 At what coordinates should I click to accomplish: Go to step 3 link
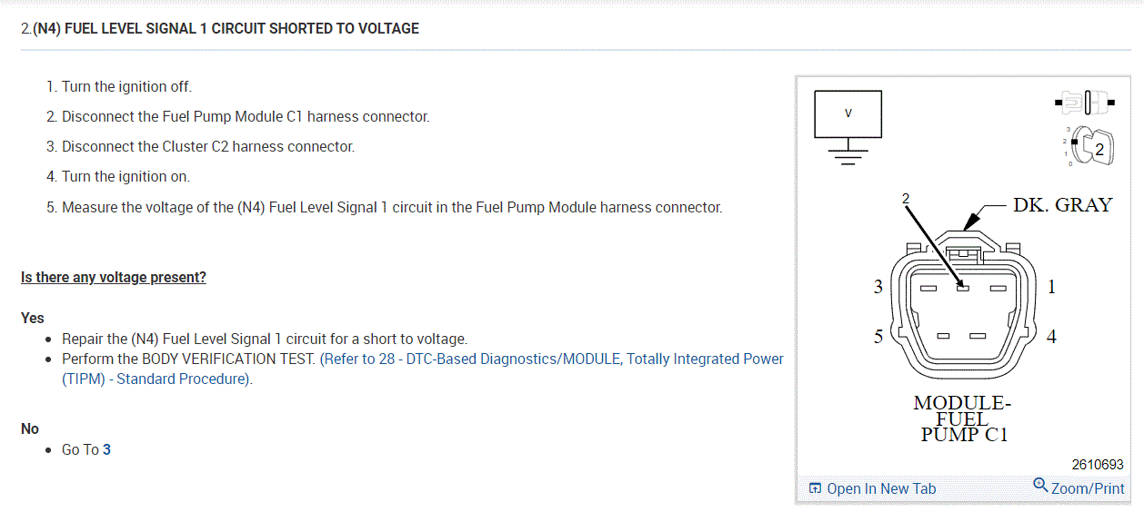click(x=106, y=449)
